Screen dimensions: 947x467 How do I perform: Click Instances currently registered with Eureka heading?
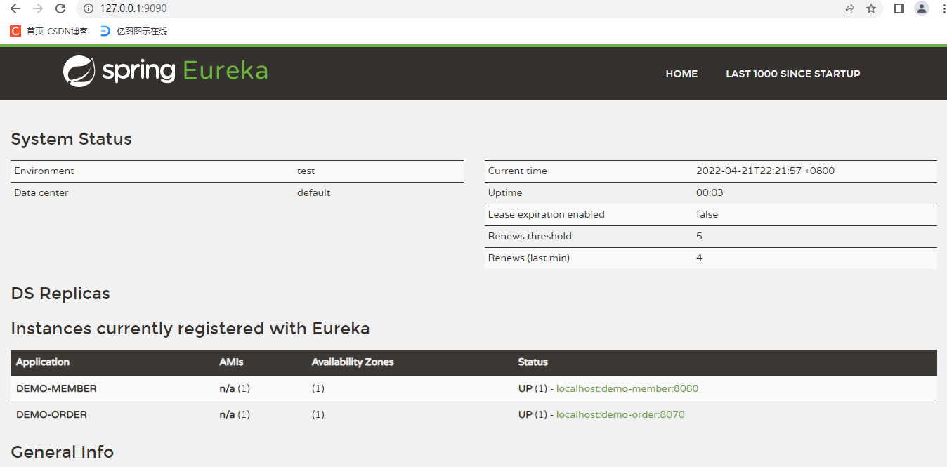click(x=190, y=329)
